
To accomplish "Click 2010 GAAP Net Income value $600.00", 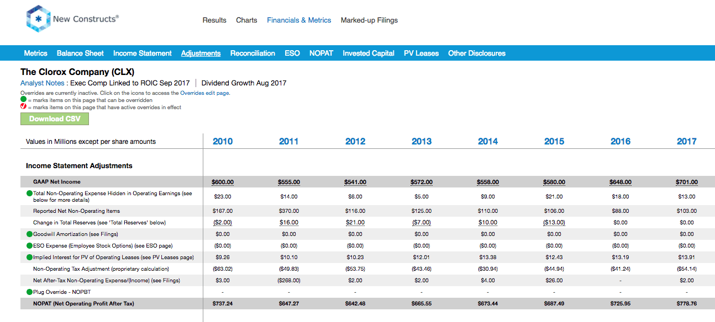I will coord(223,183).
